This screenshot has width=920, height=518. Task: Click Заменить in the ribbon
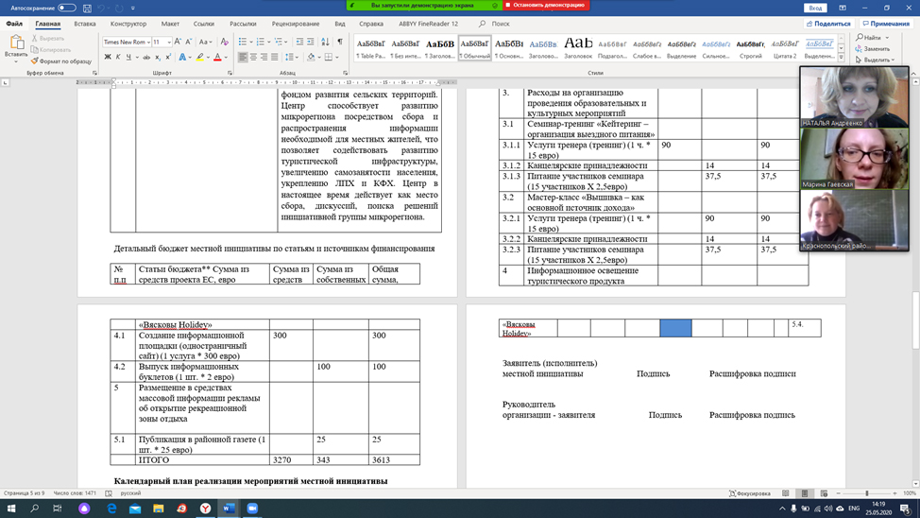pos(873,49)
